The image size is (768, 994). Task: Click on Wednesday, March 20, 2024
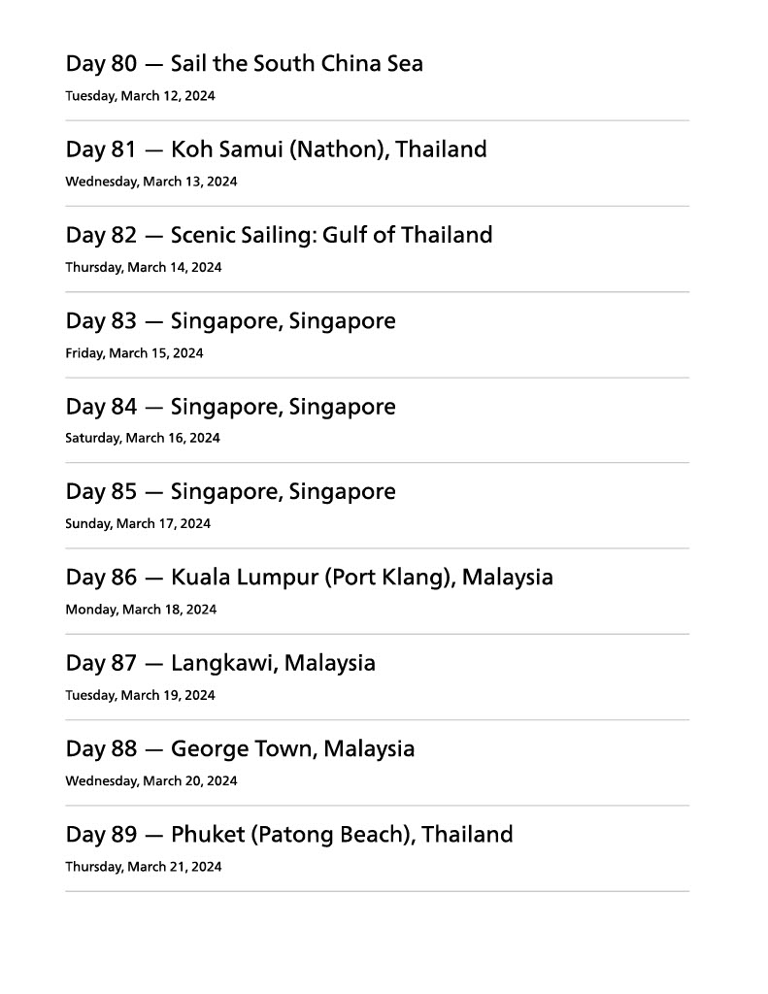click(150, 780)
